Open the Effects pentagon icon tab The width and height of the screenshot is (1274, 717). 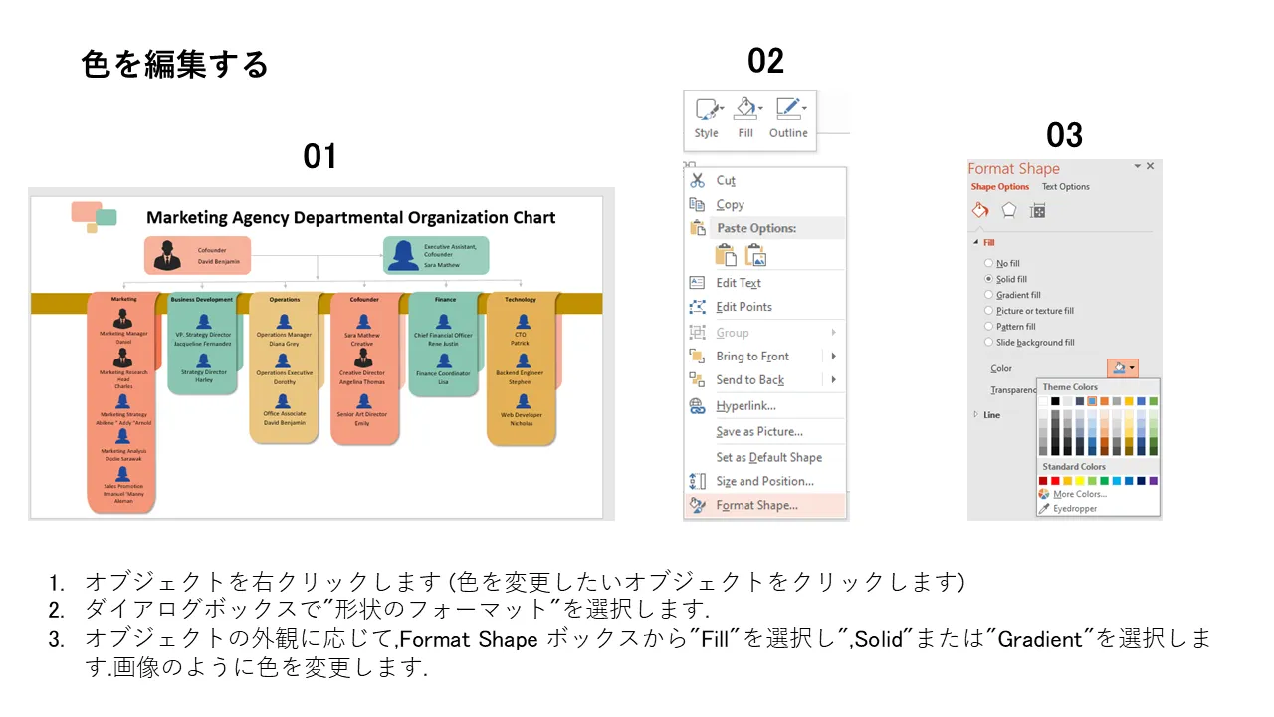(x=1009, y=210)
